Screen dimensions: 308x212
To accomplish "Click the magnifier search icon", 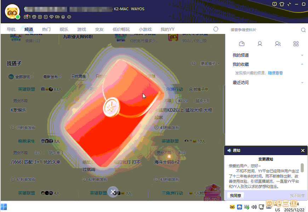I will point(303,30).
